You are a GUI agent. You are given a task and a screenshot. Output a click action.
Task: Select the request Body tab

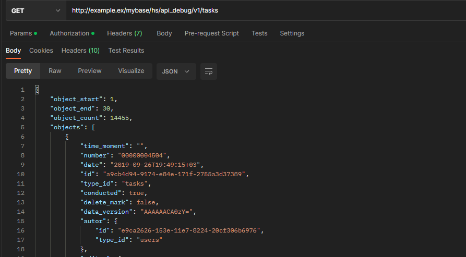164,33
